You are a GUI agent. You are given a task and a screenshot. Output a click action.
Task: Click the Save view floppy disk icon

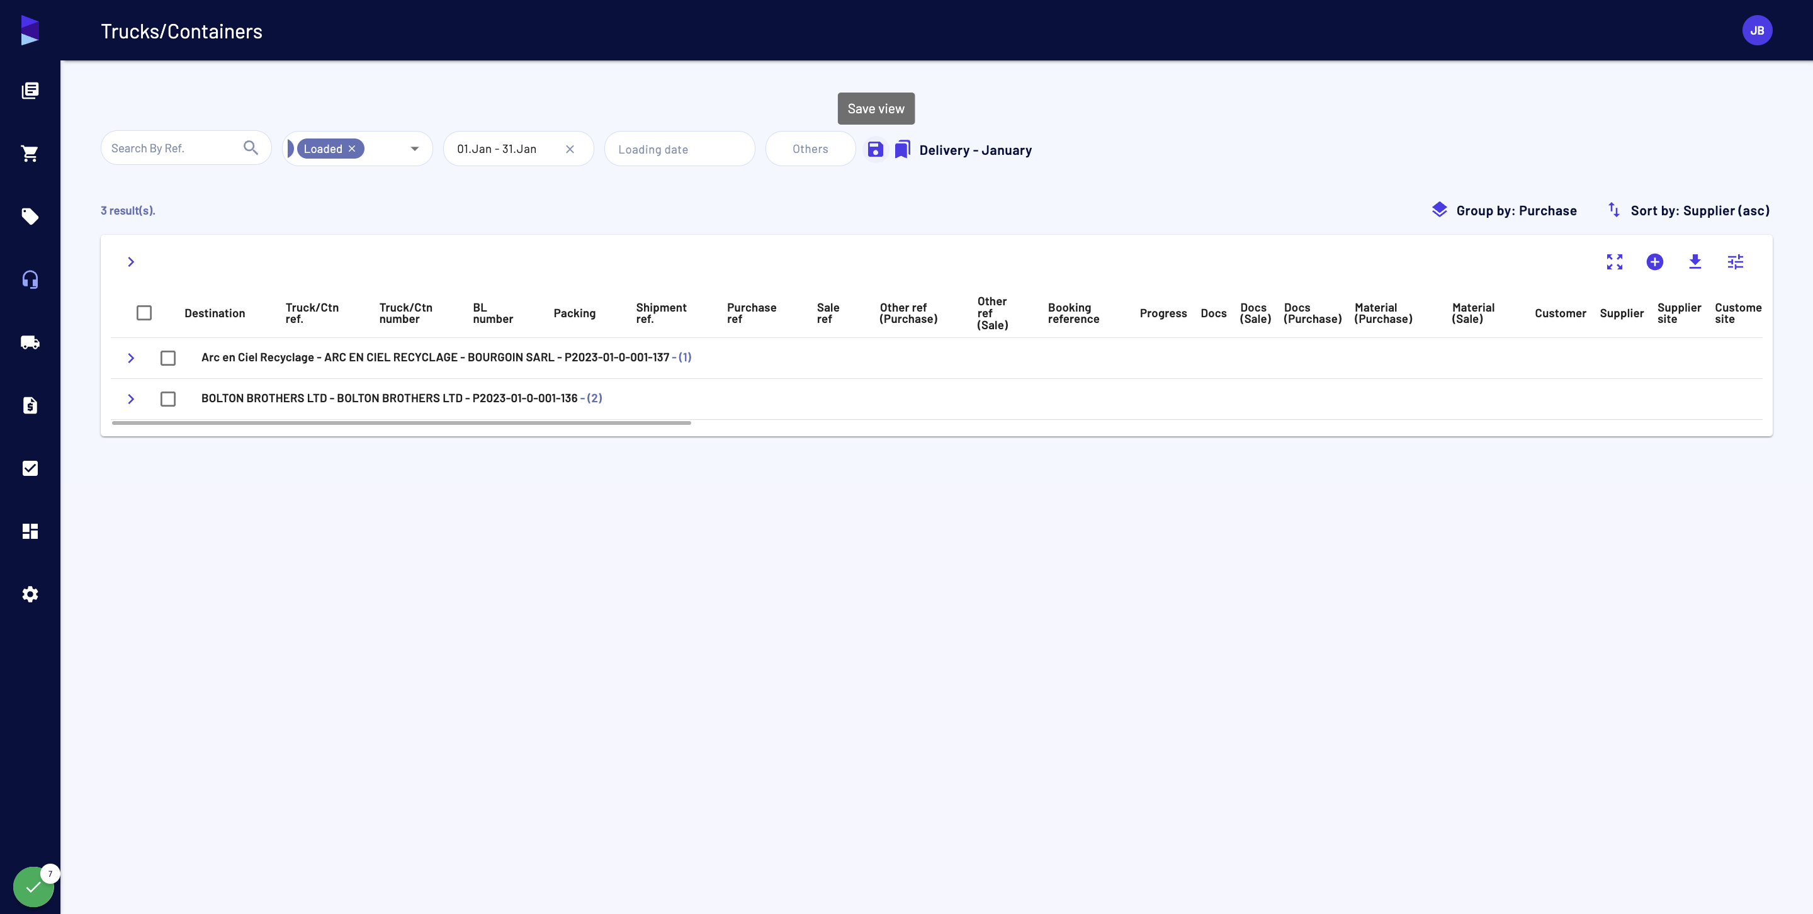coord(875,149)
